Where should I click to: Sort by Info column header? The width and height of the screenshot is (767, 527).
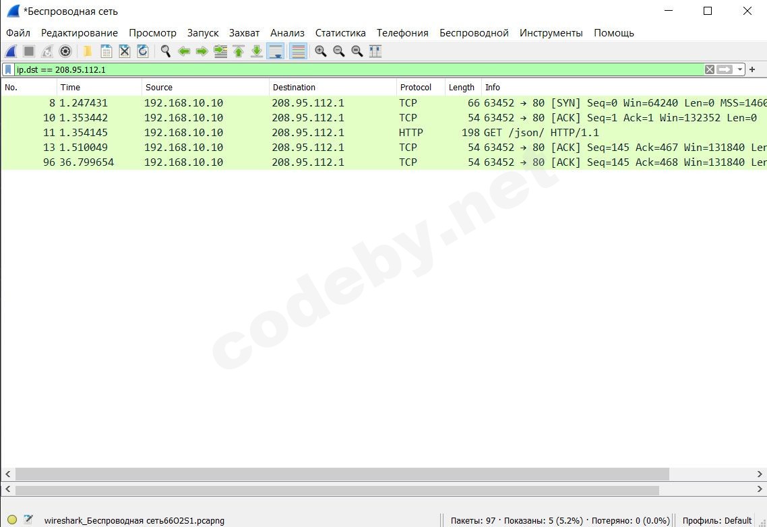point(624,87)
